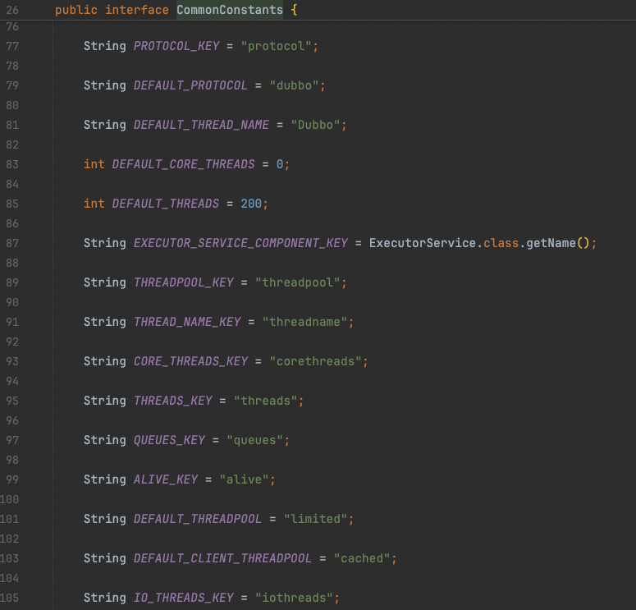This screenshot has height=610, width=636.
Task: Click line number 101 in the gutter
Action: [x=10, y=519]
